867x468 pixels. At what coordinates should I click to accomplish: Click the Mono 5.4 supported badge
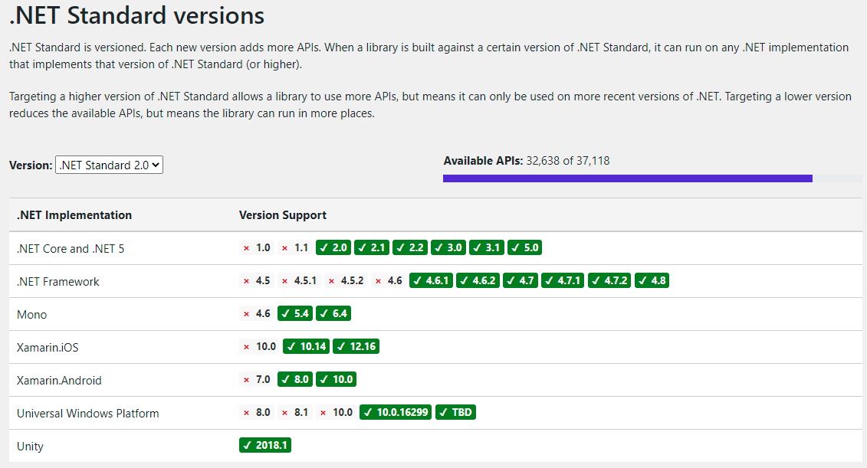[295, 313]
